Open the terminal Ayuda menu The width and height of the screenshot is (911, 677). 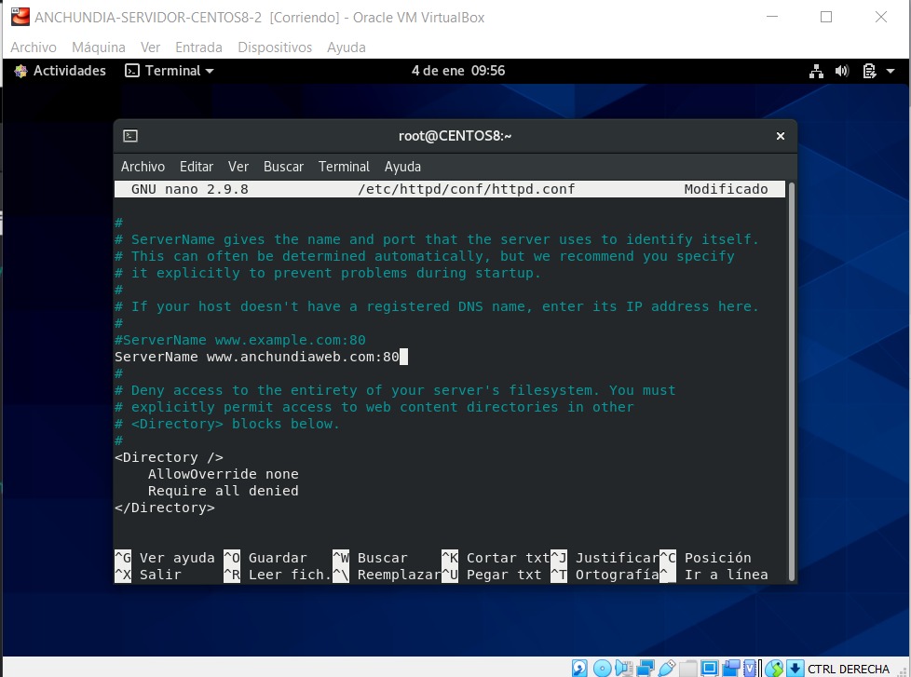pyautogui.click(x=402, y=167)
